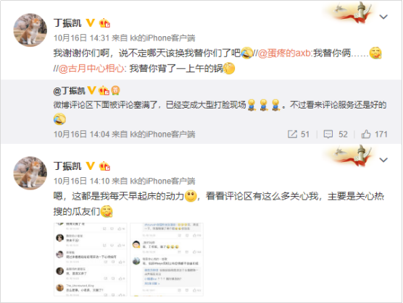Open the first post's chevron dropdown menu
The height and width of the screenshot is (303, 403).
(x=383, y=17)
